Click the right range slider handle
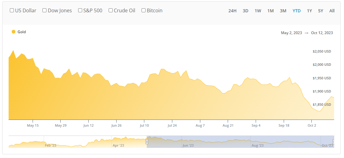Image resolution: width=344 pixels, height=158 pixels. coord(334,142)
